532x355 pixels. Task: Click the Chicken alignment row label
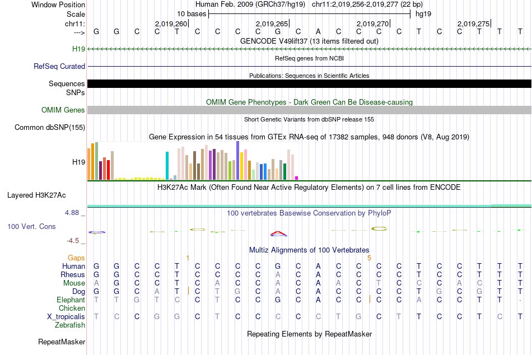(x=72, y=308)
